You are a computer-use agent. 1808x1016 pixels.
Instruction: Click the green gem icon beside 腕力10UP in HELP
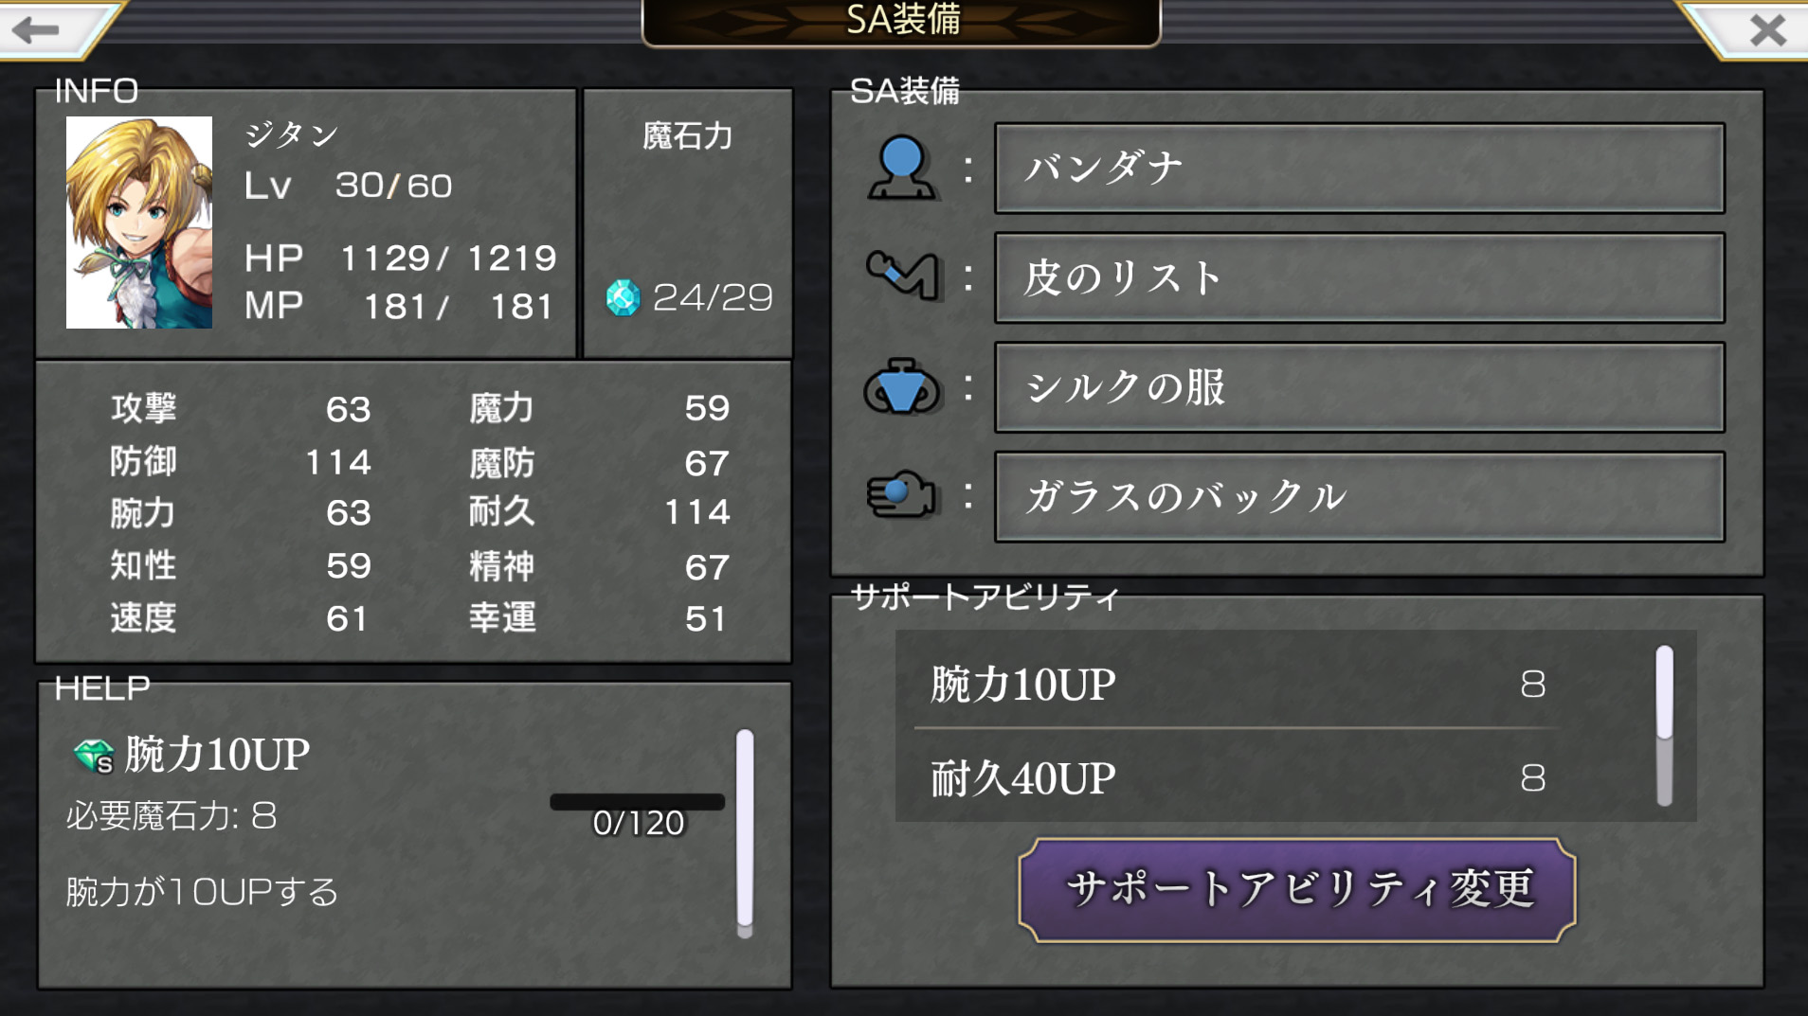tap(94, 756)
